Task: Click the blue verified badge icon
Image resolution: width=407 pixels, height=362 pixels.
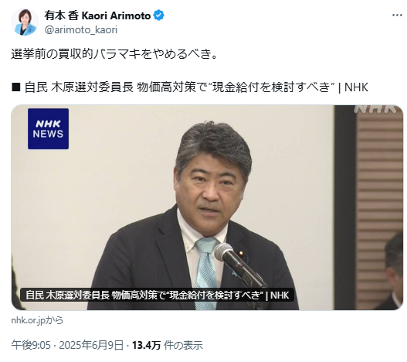Action: click(159, 15)
